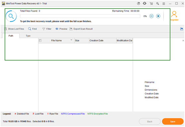Click Show Lost Files

(14, 29)
